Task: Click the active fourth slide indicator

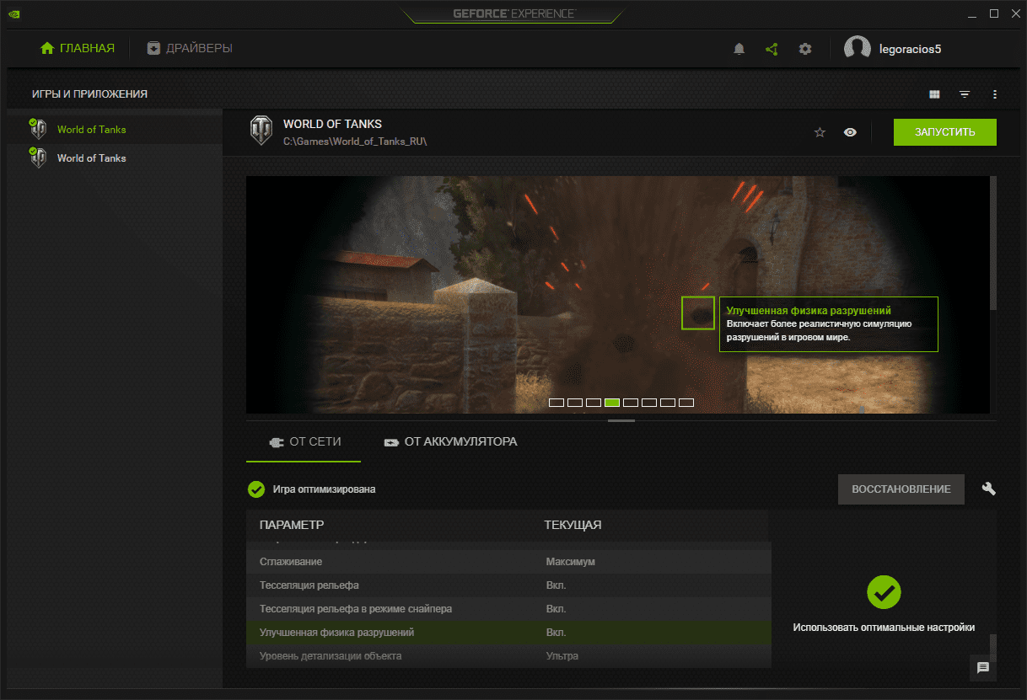Action: pos(612,403)
